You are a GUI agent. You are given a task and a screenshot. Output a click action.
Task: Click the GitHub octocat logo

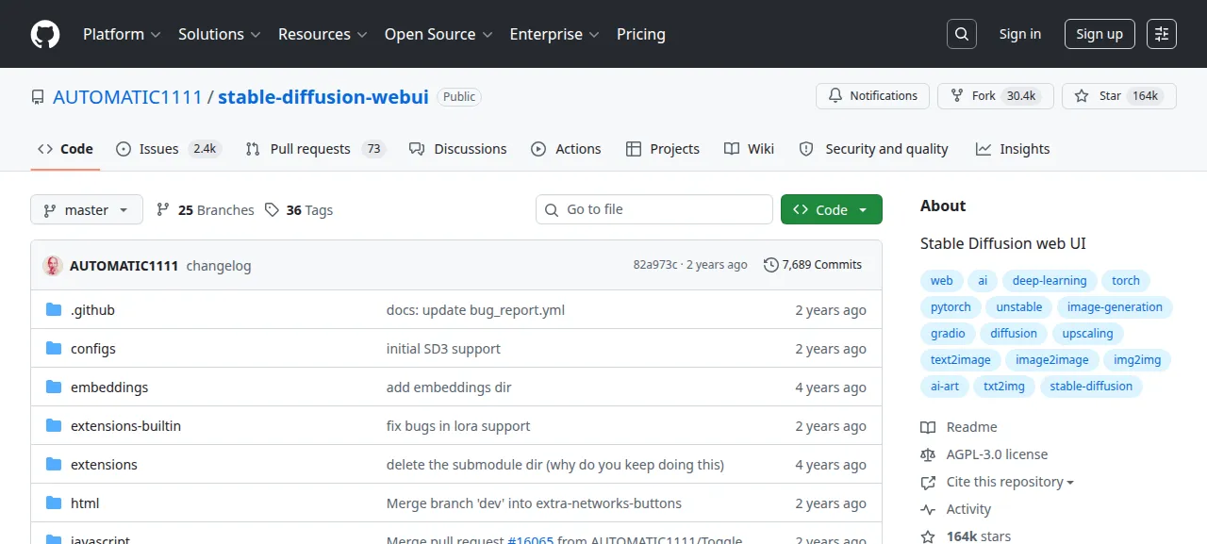click(x=45, y=34)
